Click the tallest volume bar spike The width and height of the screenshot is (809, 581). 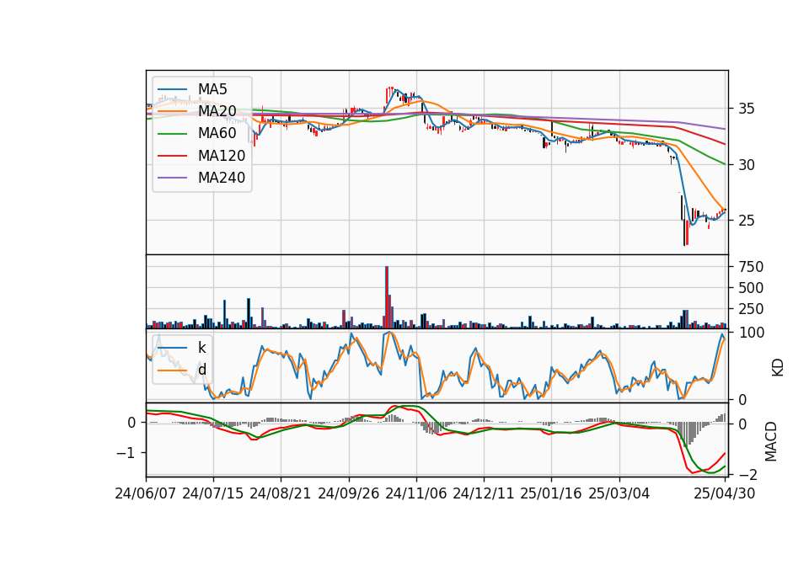pyautogui.click(x=387, y=297)
